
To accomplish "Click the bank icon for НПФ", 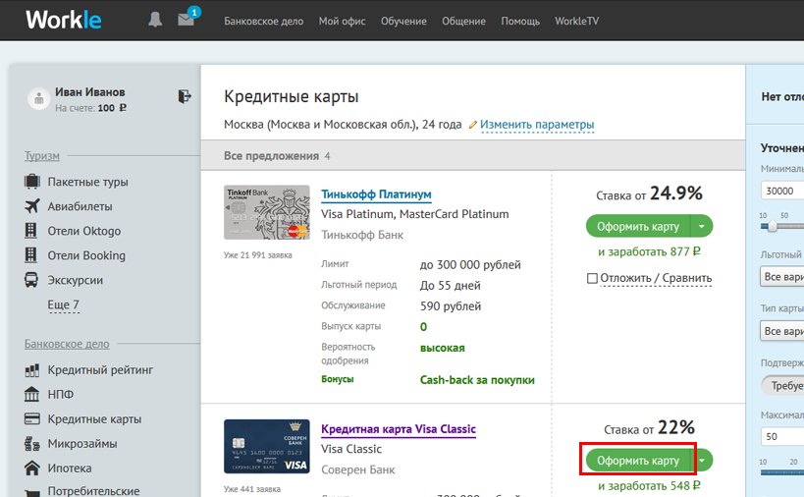I will 31,394.
